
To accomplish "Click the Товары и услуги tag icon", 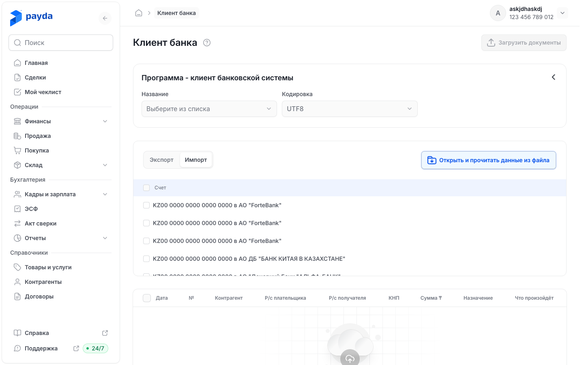I will click(17, 267).
